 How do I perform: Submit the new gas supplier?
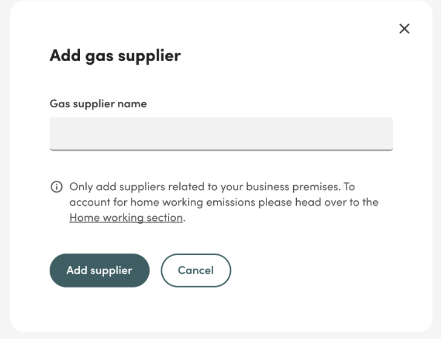point(99,271)
